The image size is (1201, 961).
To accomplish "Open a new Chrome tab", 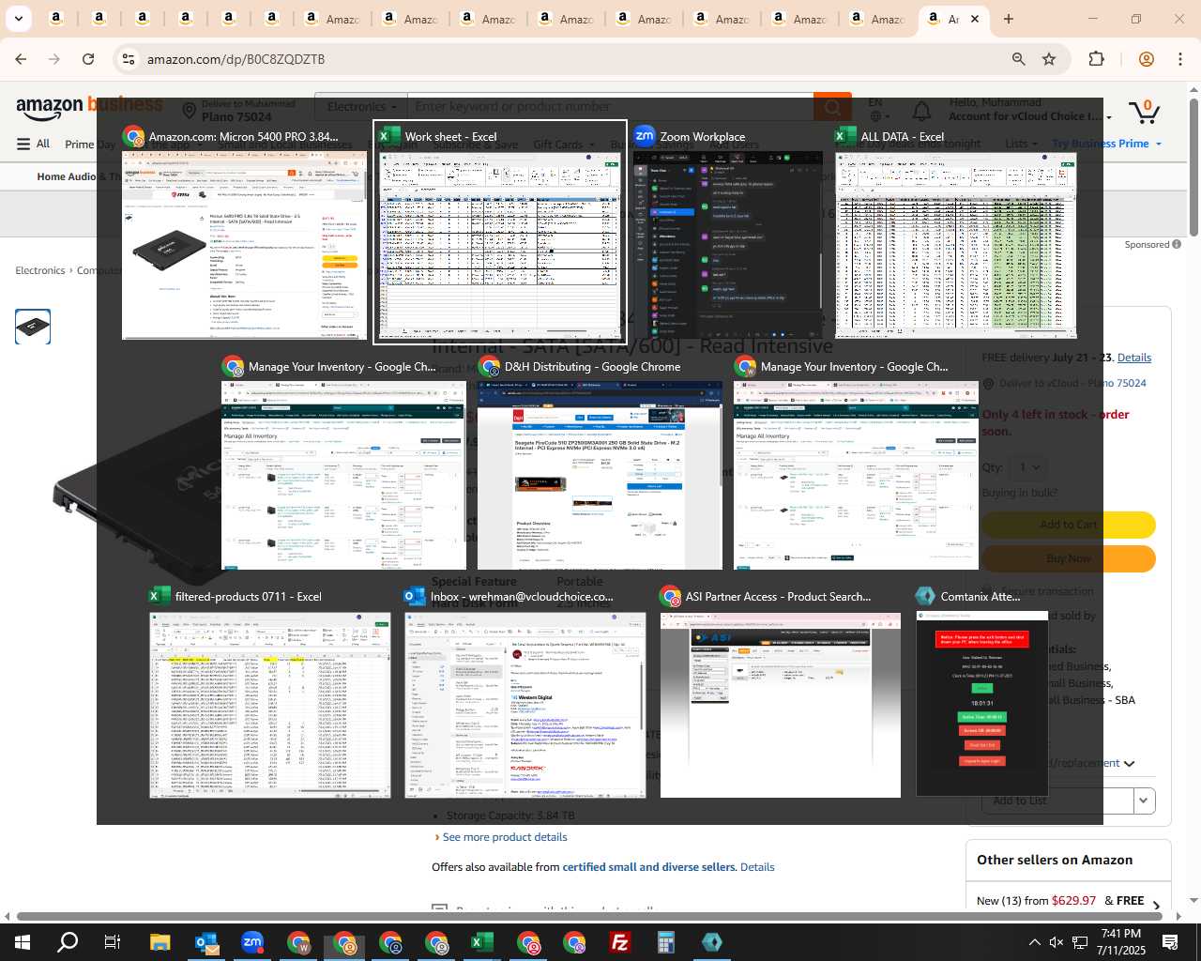I will [1009, 19].
